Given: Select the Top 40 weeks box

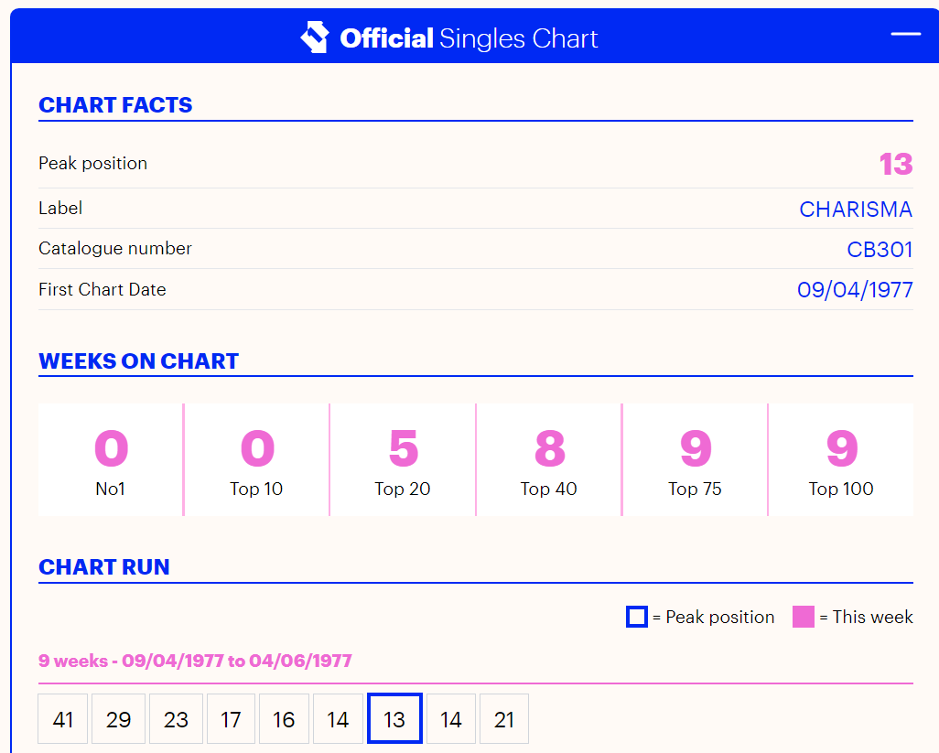Looking at the screenshot, I should click(549, 460).
